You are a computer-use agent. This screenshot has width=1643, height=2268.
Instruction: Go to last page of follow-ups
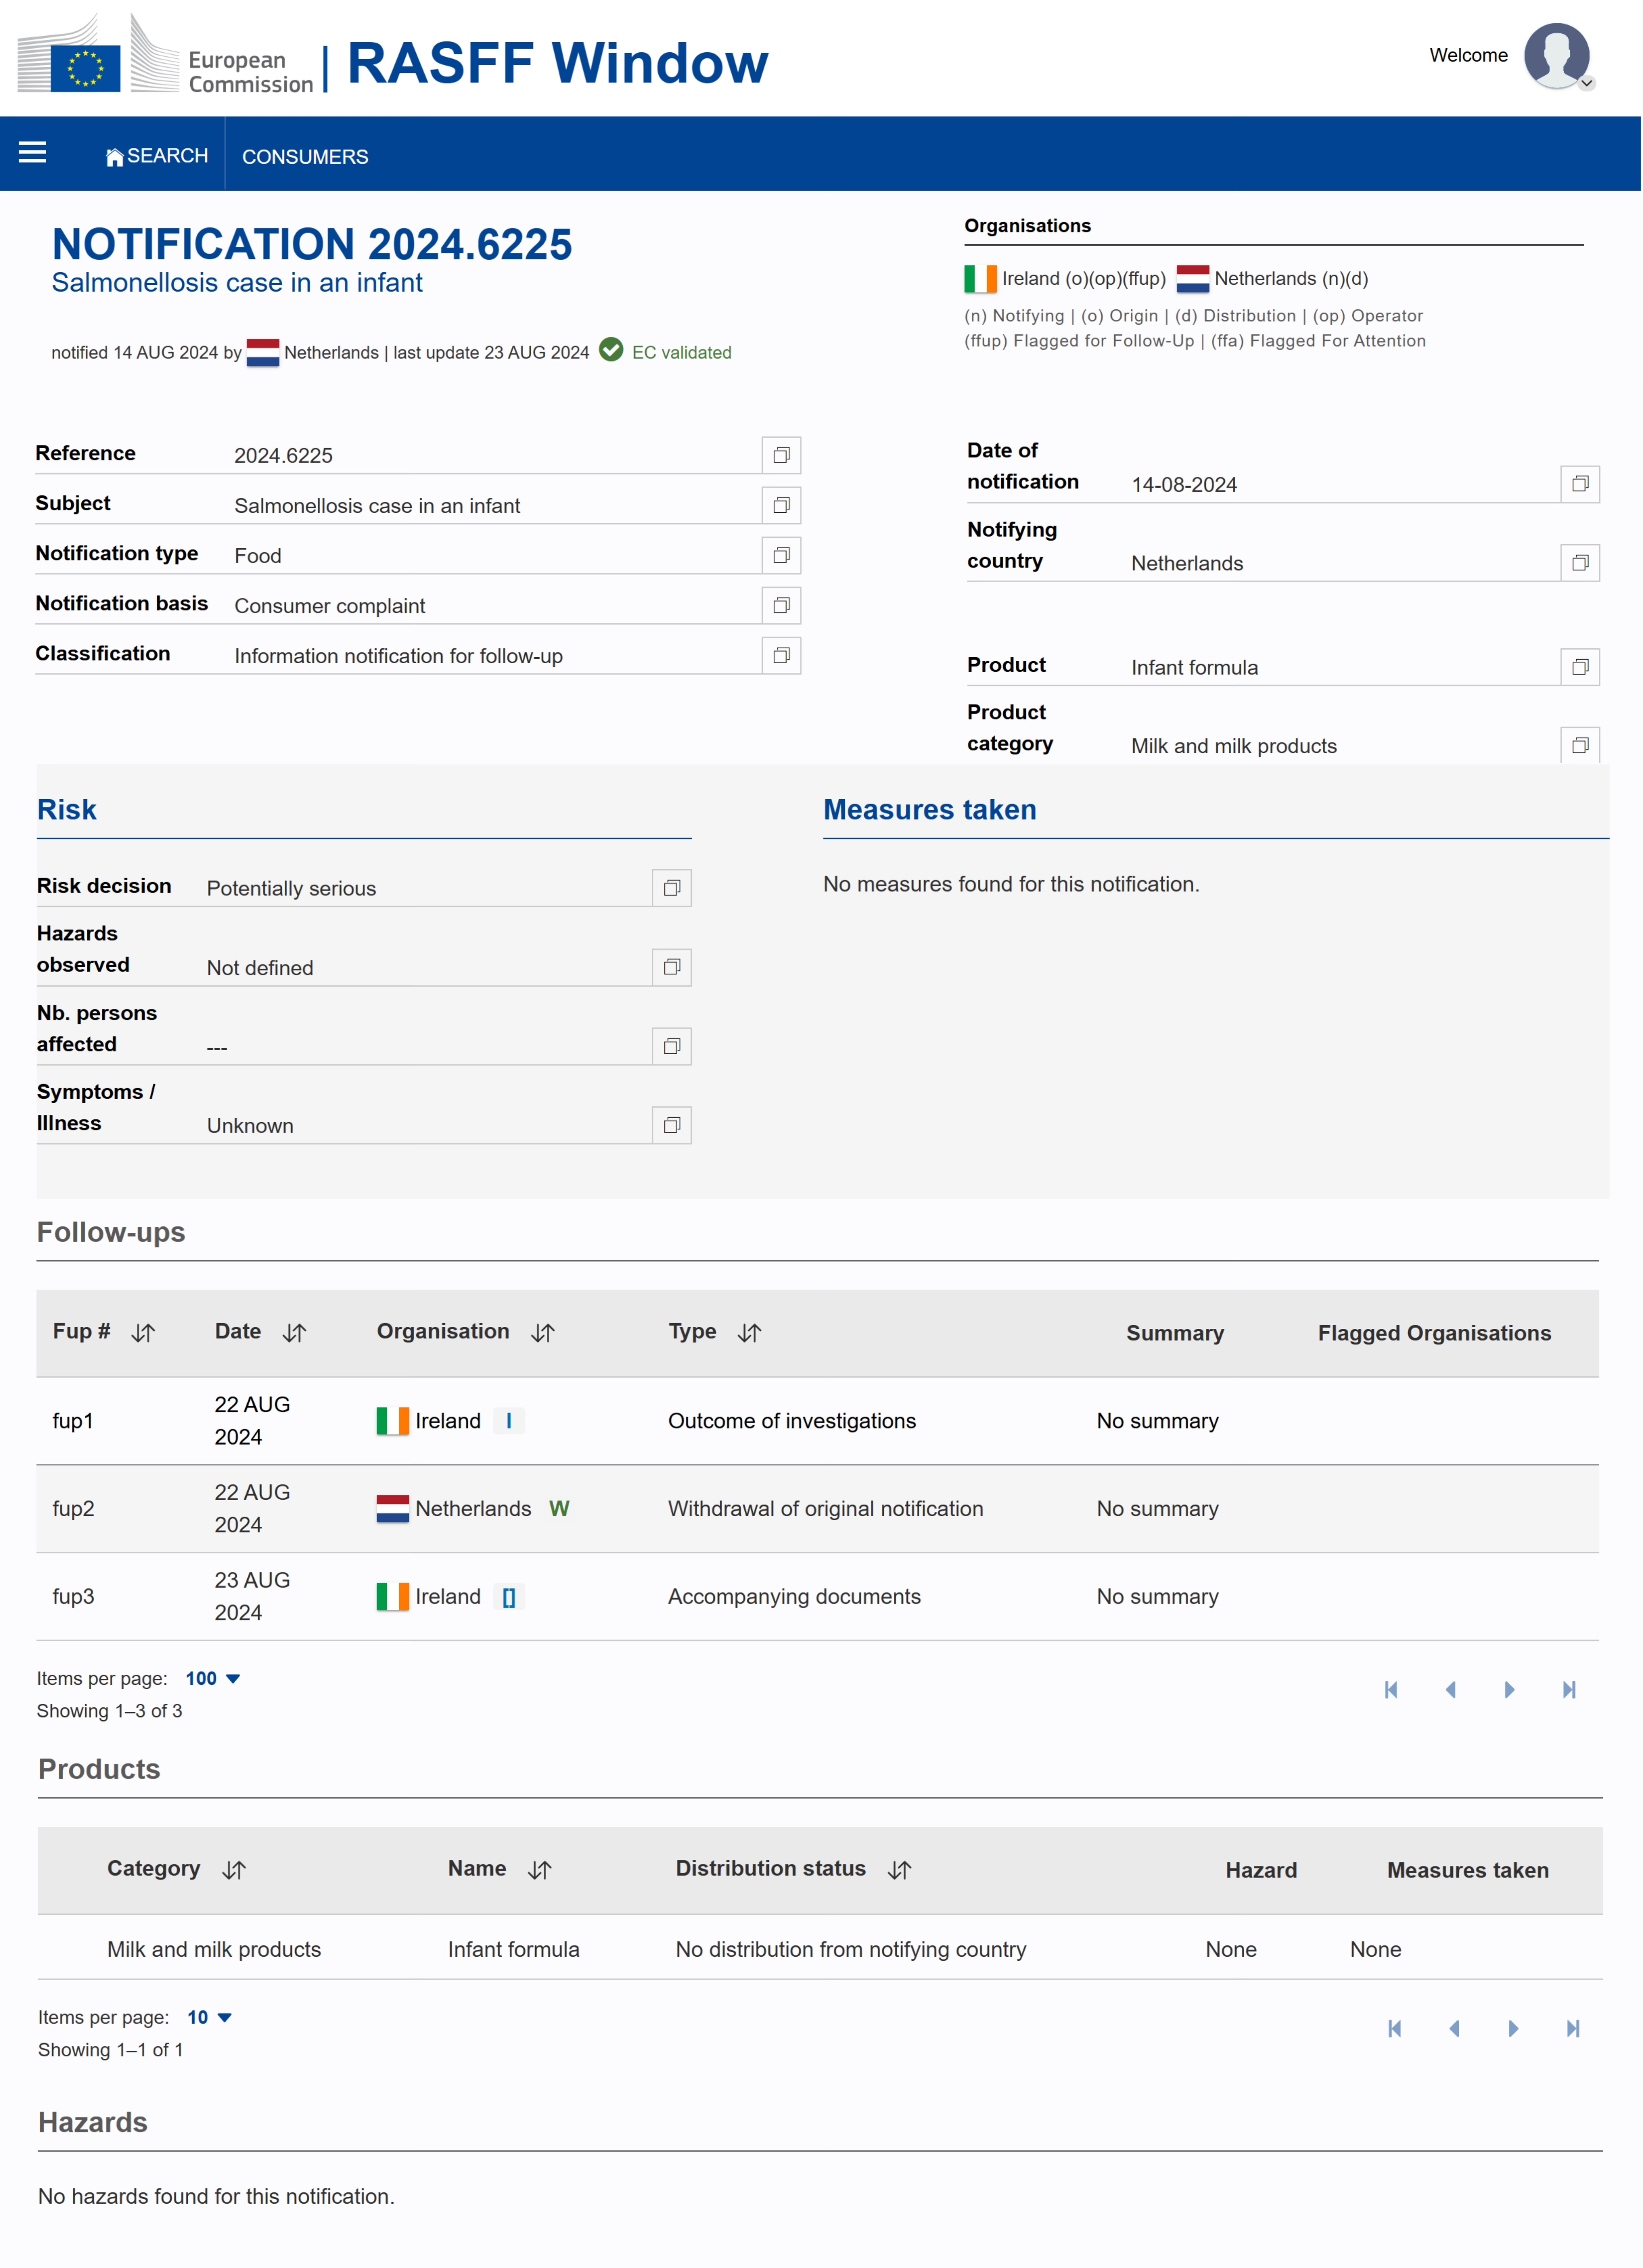pos(1569,1690)
